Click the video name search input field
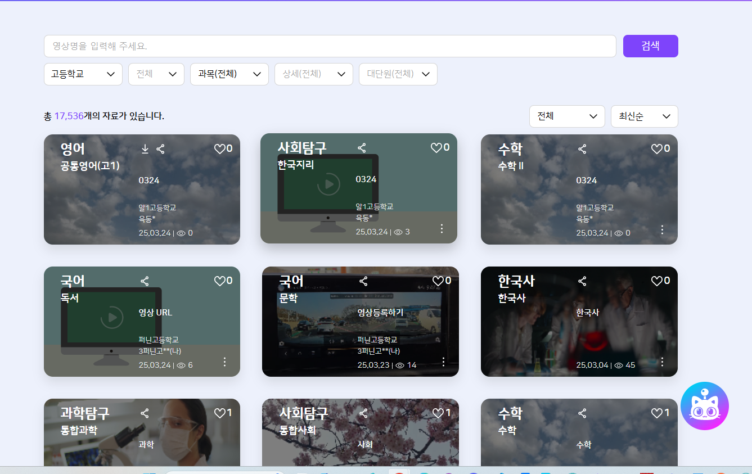Image resolution: width=752 pixels, height=474 pixels. (x=330, y=46)
